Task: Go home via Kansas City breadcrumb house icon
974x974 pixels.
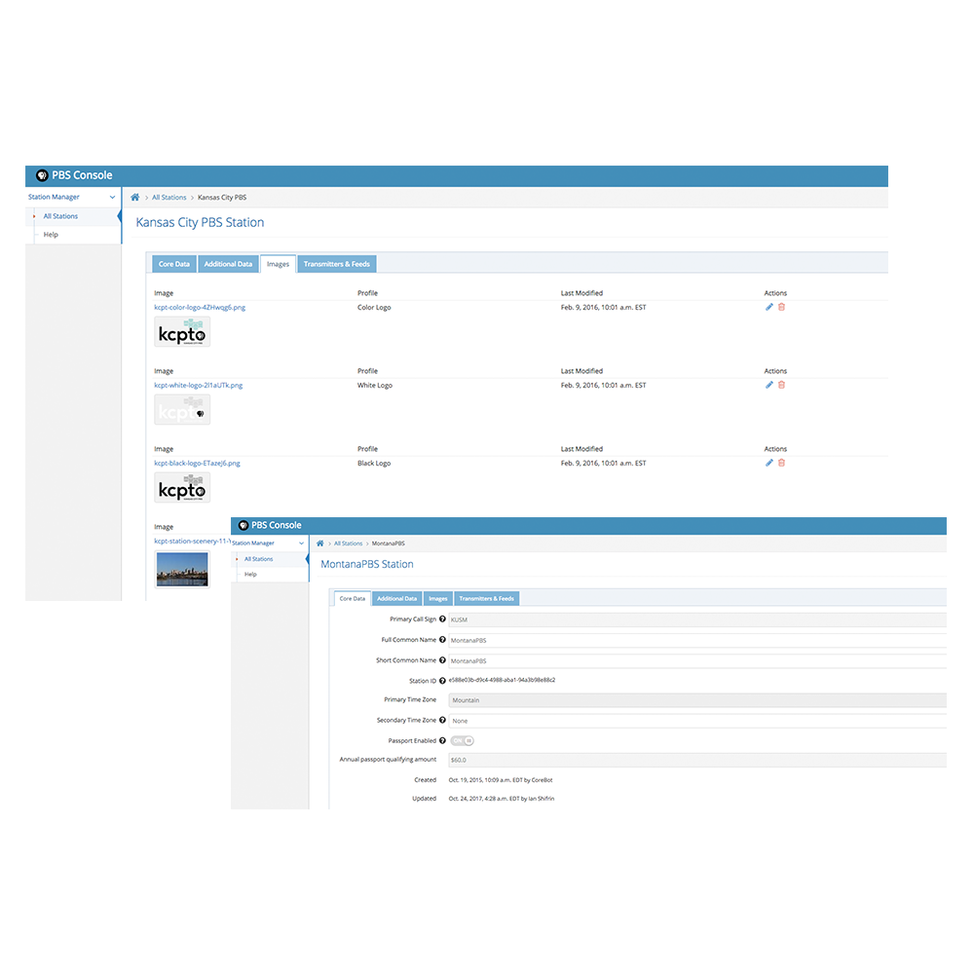Action: (x=134, y=198)
